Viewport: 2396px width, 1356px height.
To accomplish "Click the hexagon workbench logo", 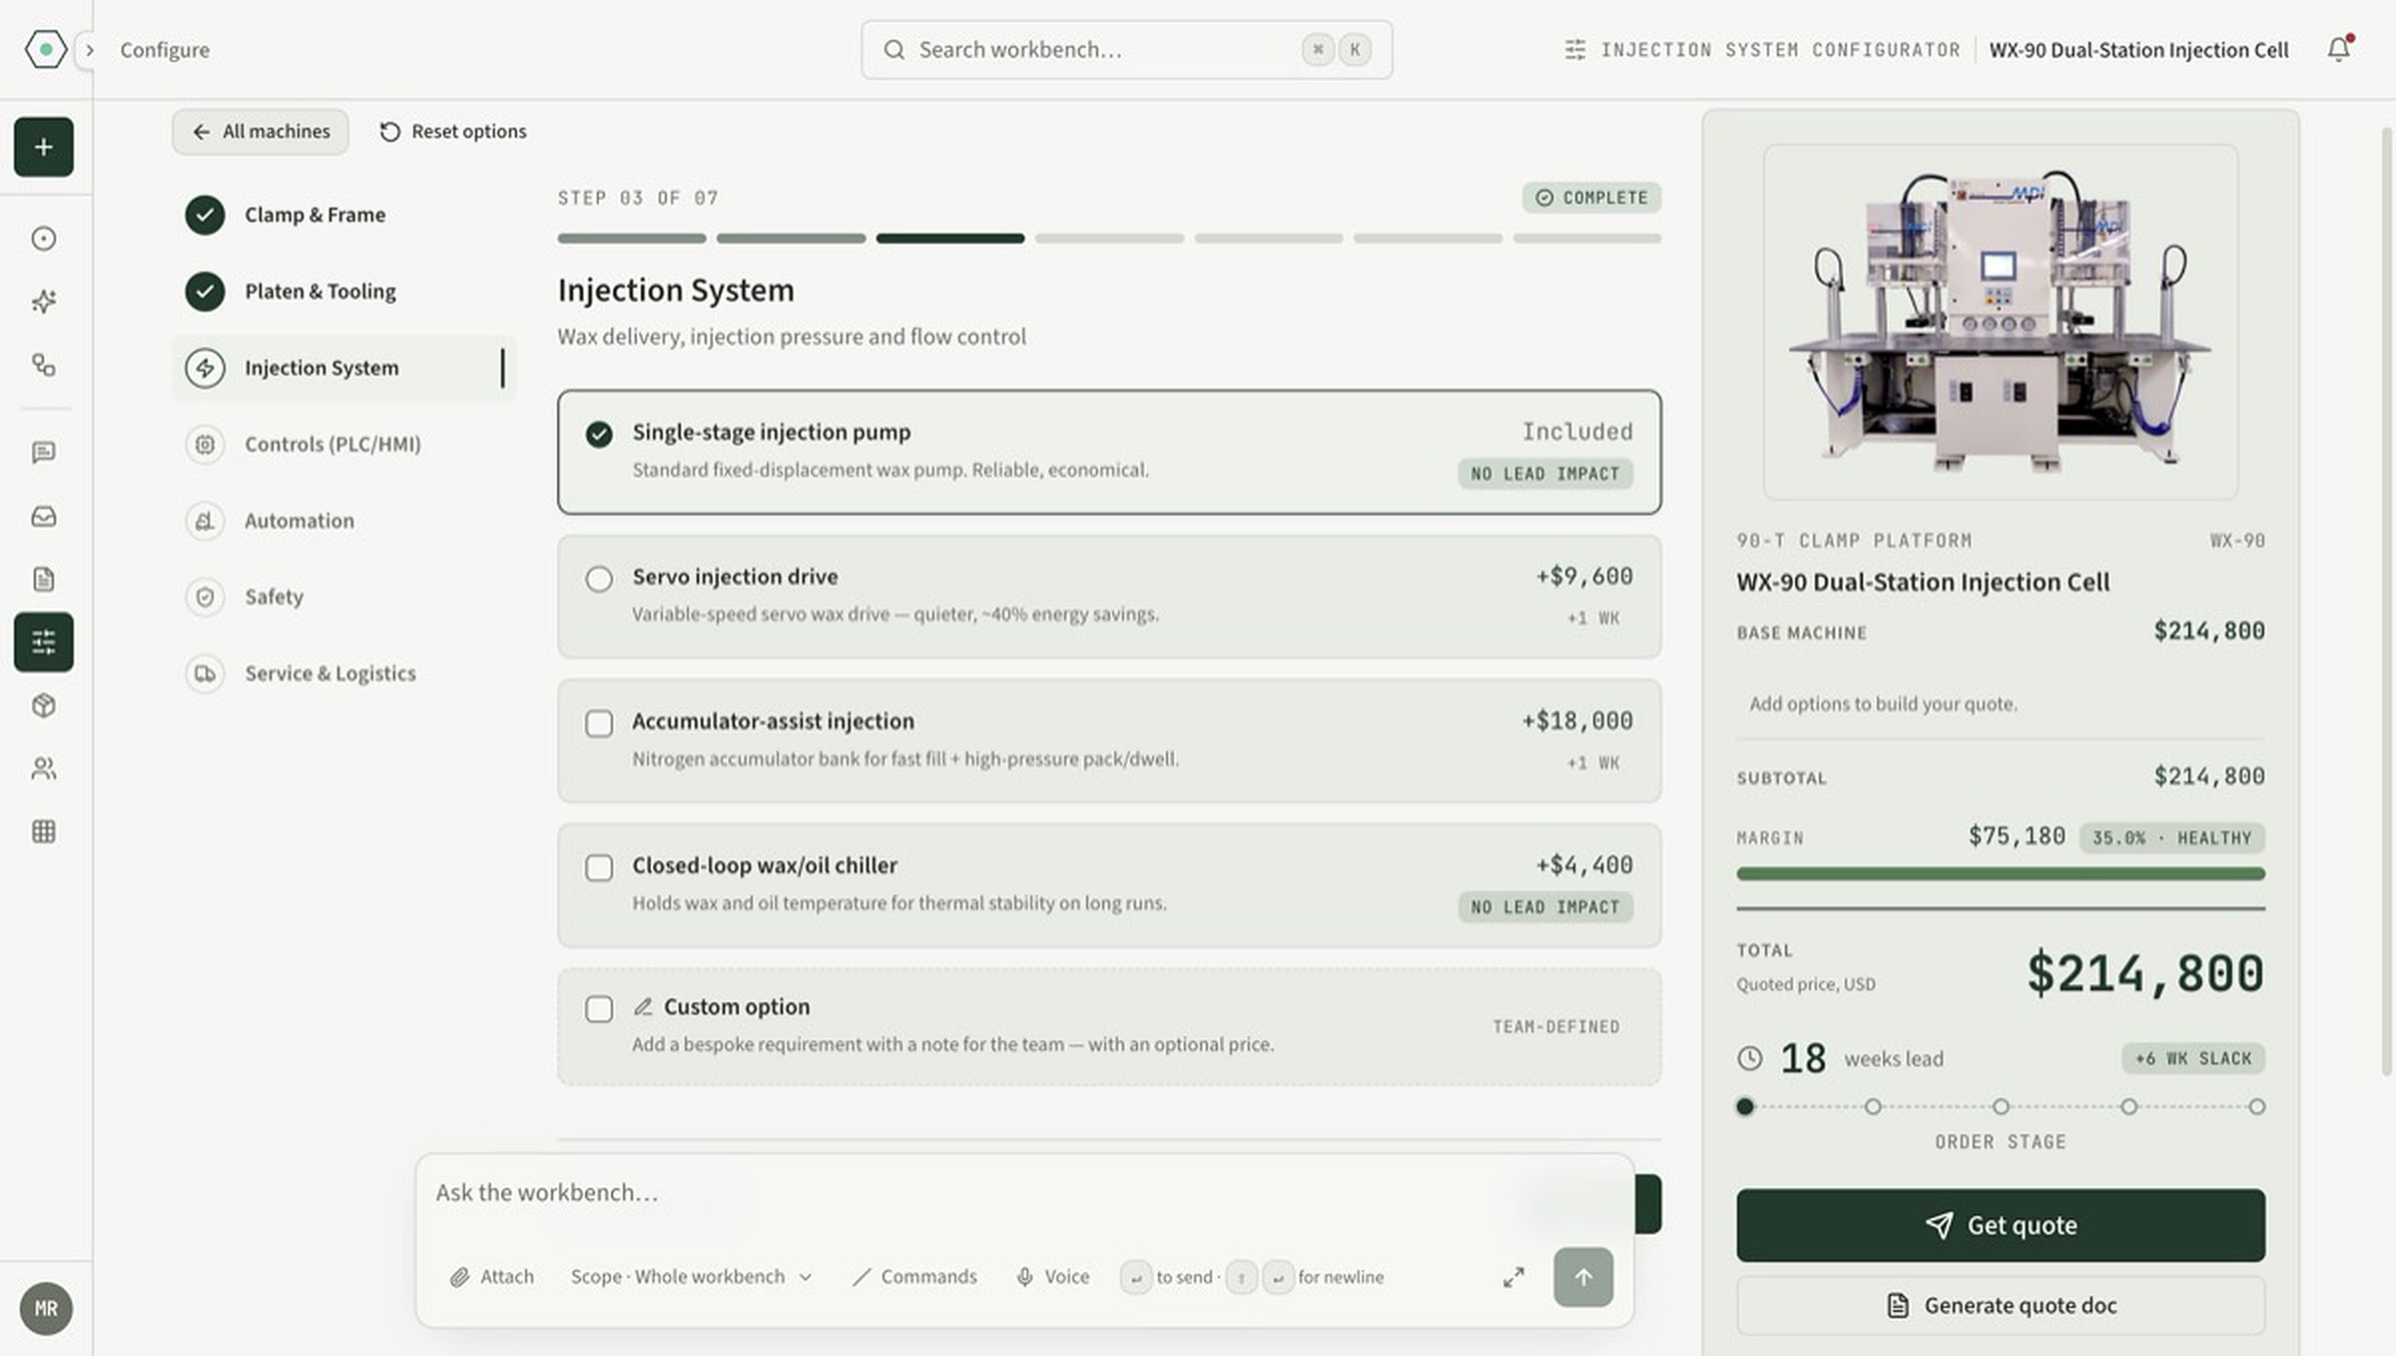I will click(45, 49).
